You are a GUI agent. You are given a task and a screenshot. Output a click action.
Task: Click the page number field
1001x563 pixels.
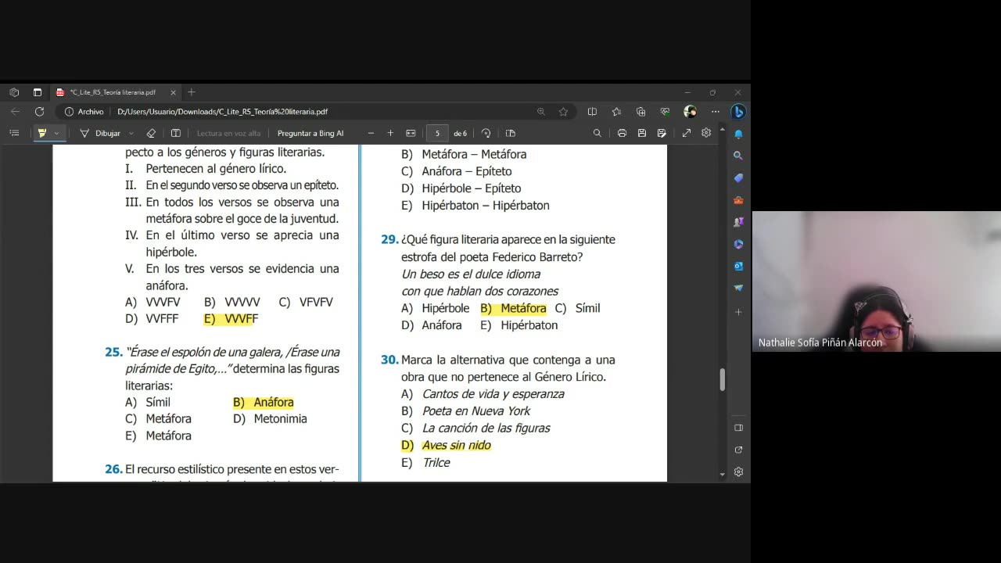click(437, 133)
